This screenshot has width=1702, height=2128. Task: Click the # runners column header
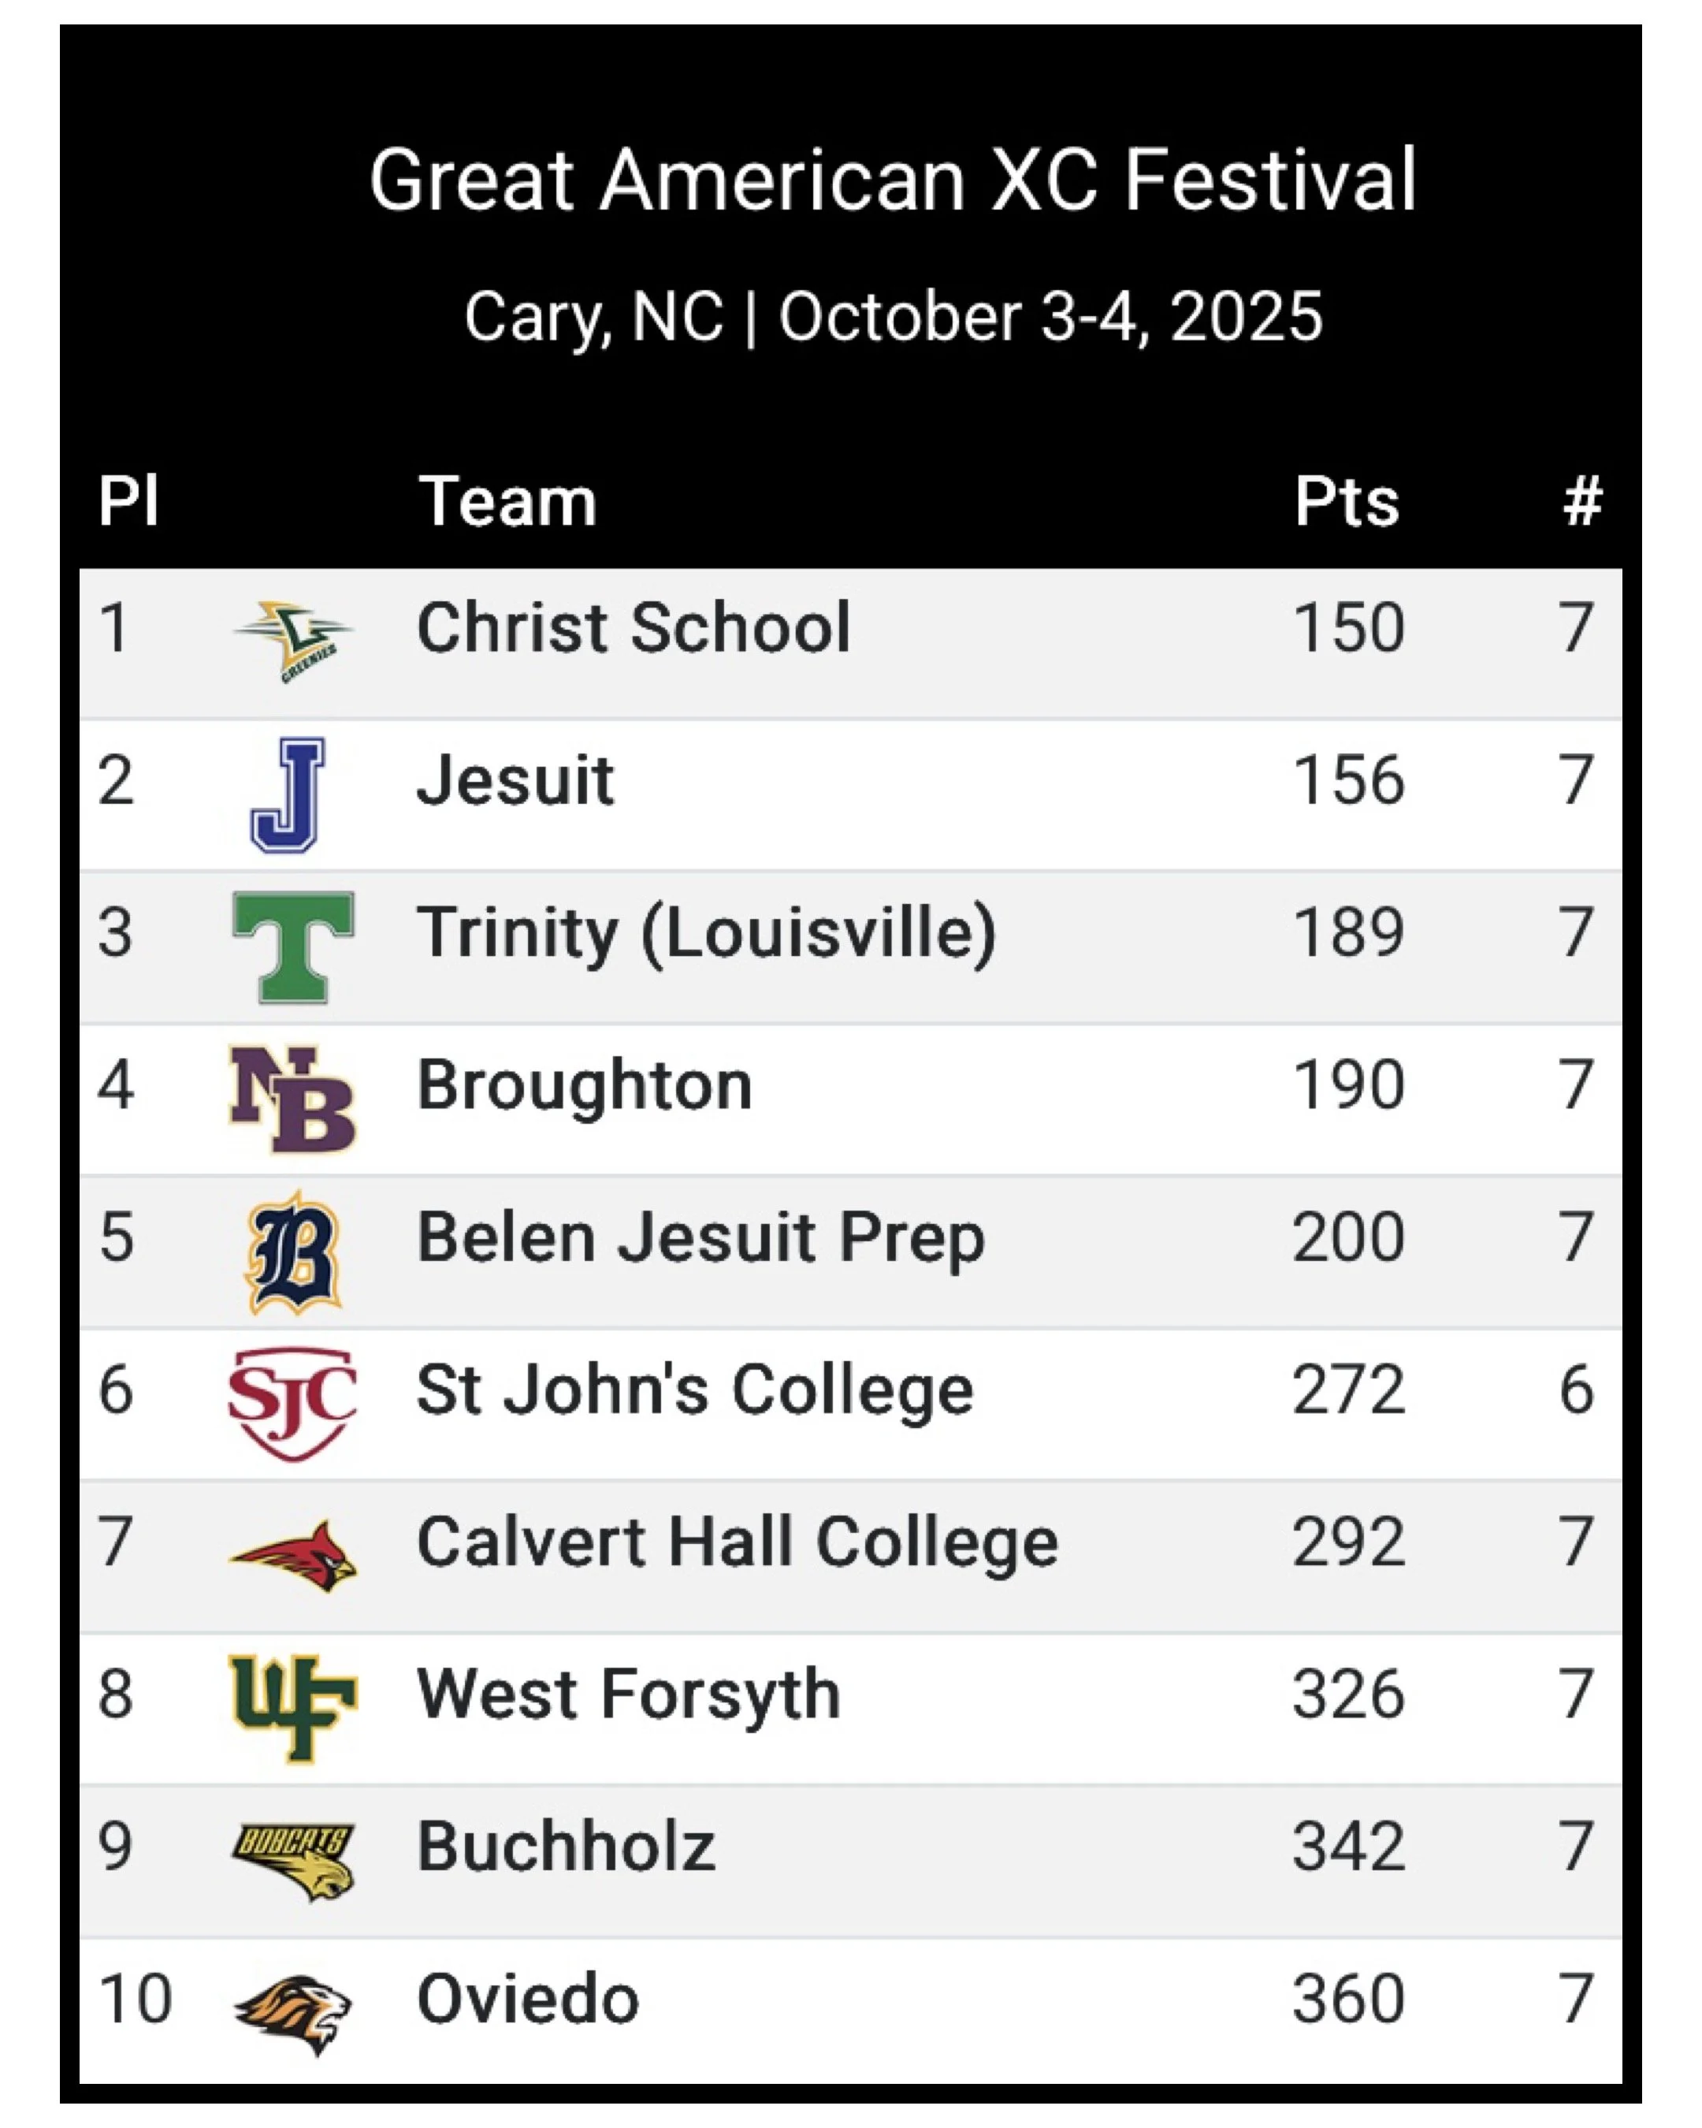(x=1581, y=501)
